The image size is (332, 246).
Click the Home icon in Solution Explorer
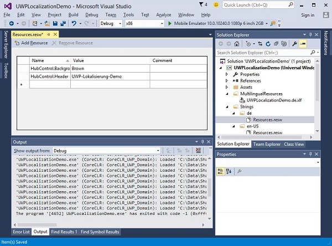click(237, 44)
